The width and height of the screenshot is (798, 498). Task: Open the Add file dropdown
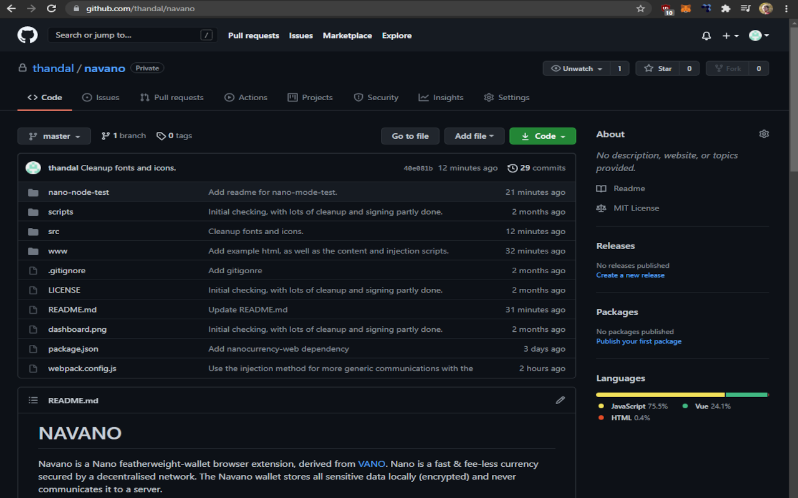(474, 136)
